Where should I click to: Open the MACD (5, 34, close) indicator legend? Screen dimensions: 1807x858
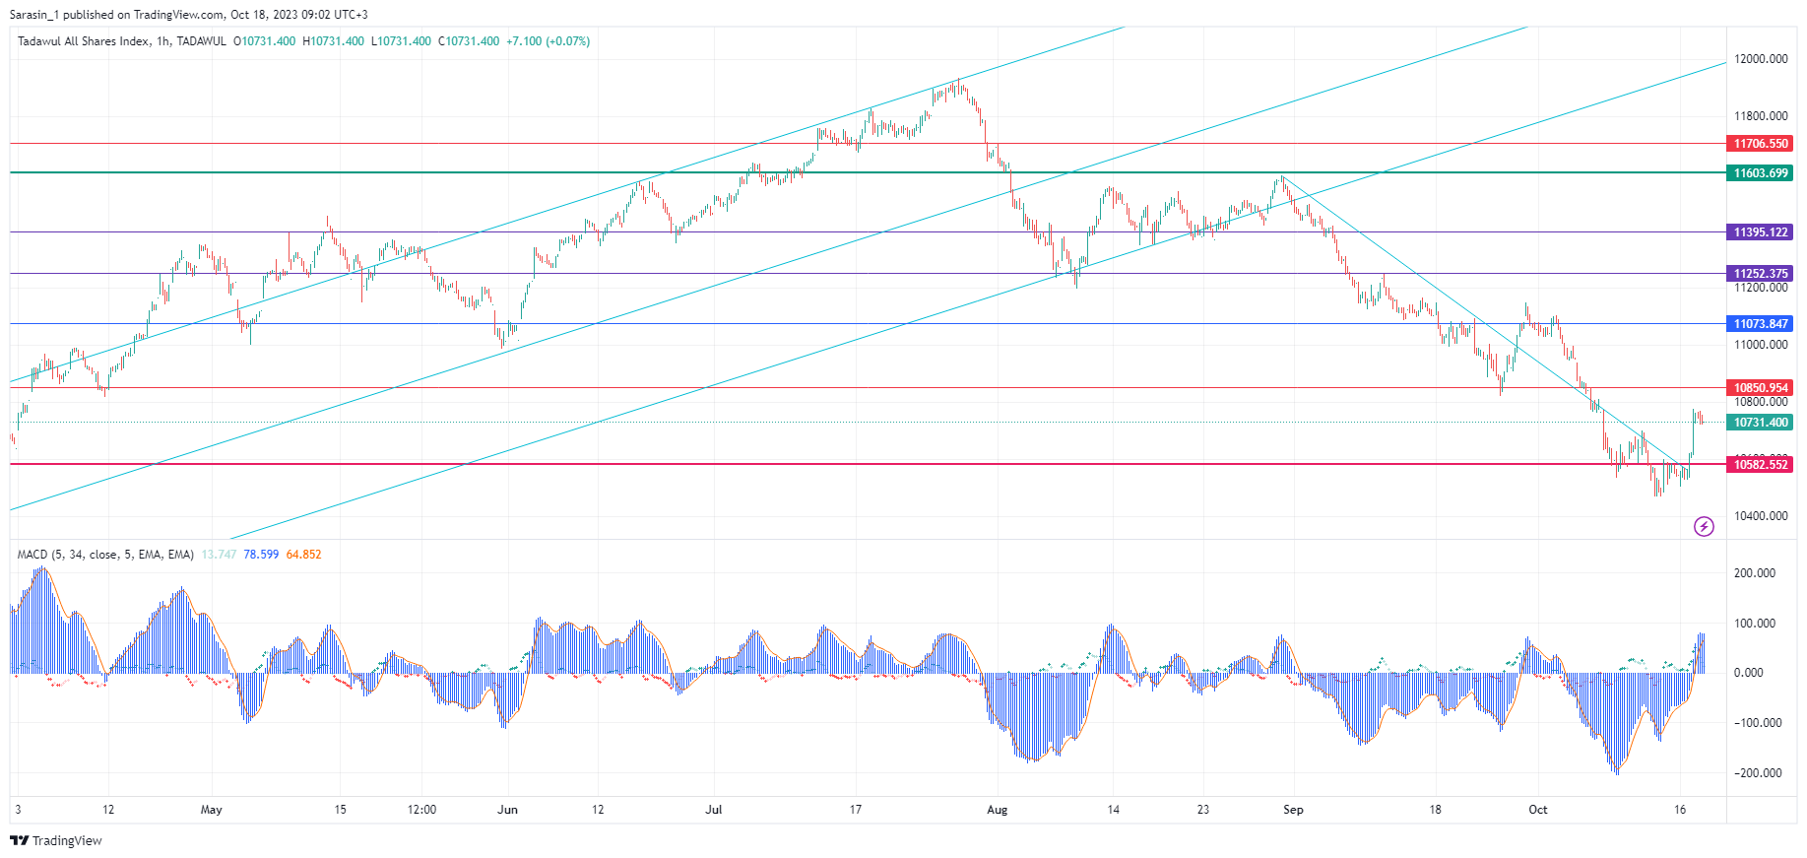(105, 555)
